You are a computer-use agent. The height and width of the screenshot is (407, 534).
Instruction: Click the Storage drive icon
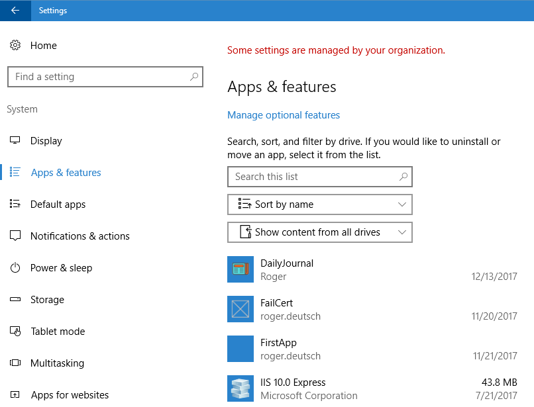coord(15,300)
